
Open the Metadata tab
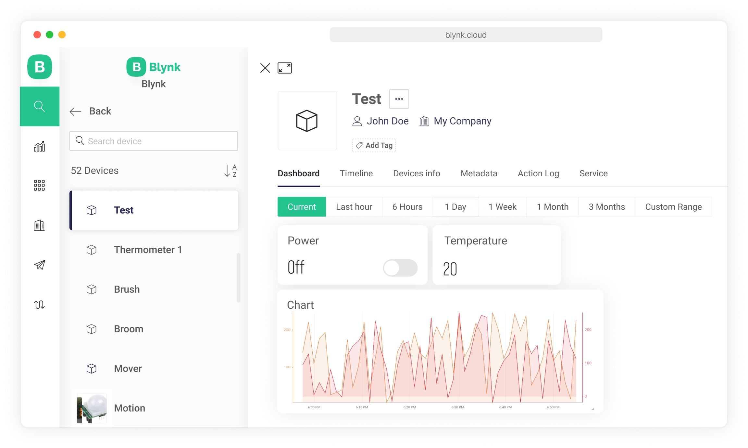click(479, 173)
